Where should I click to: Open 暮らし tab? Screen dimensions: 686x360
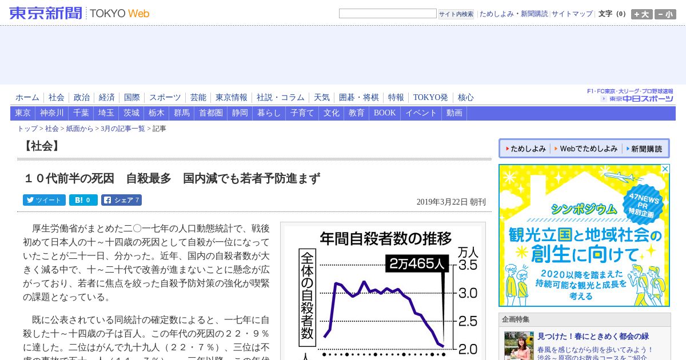pos(269,113)
